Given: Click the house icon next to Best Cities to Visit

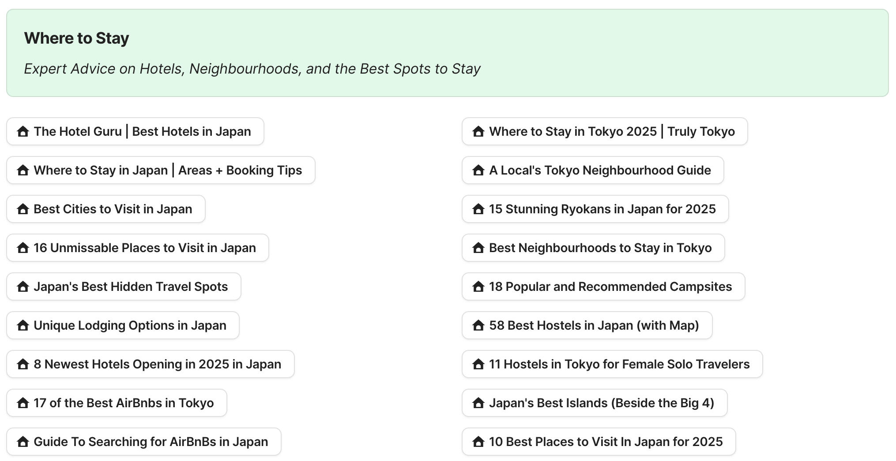Looking at the screenshot, I should (23, 209).
